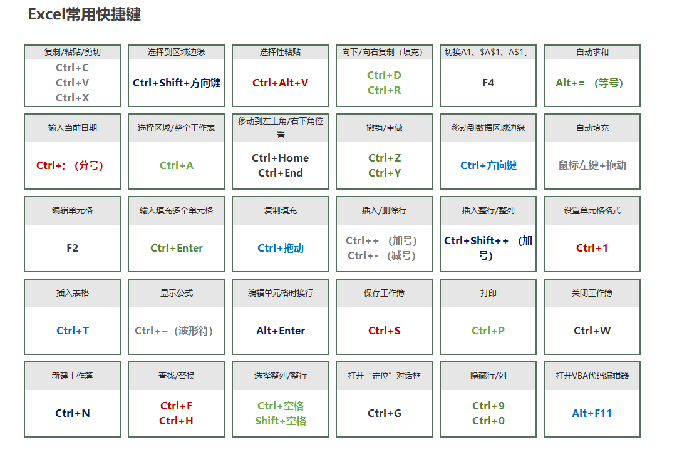The width and height of the screenshot is (677, 457).
Task: Select the 'Ctrl++ (加号)' text
Action: click(x=381, y=240)
